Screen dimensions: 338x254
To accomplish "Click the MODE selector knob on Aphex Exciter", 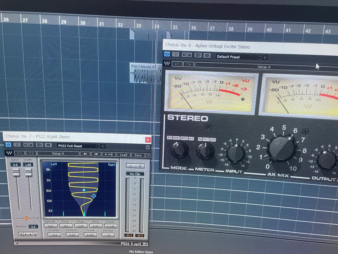I will pyautogui.click(x=179, y=150).
